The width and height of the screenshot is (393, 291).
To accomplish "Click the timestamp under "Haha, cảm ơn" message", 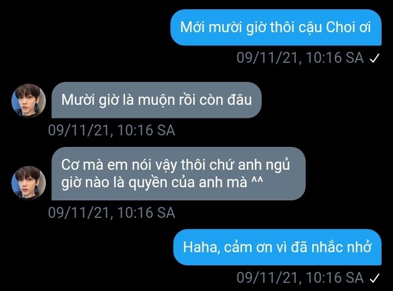I will click(300, 278).
